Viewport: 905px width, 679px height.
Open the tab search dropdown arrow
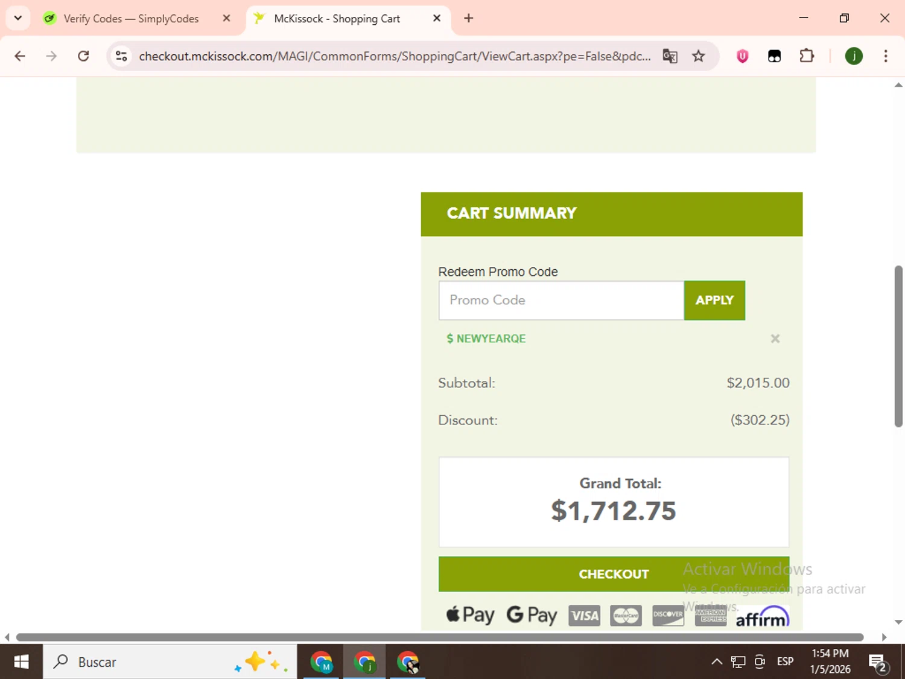[x=18, y=18]
